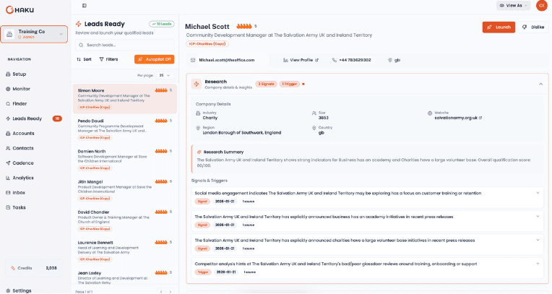Go to next page of leads
This screenshot has width=552, height=294.
click(x=171, y=292)
